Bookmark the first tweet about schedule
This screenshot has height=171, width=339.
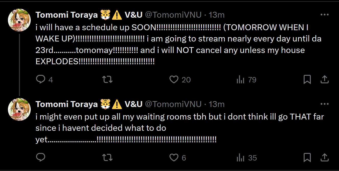pos(307,80)
